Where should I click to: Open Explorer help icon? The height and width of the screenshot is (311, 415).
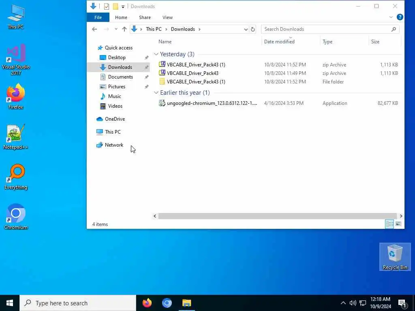pyautogui.click(x=400, y=17)
